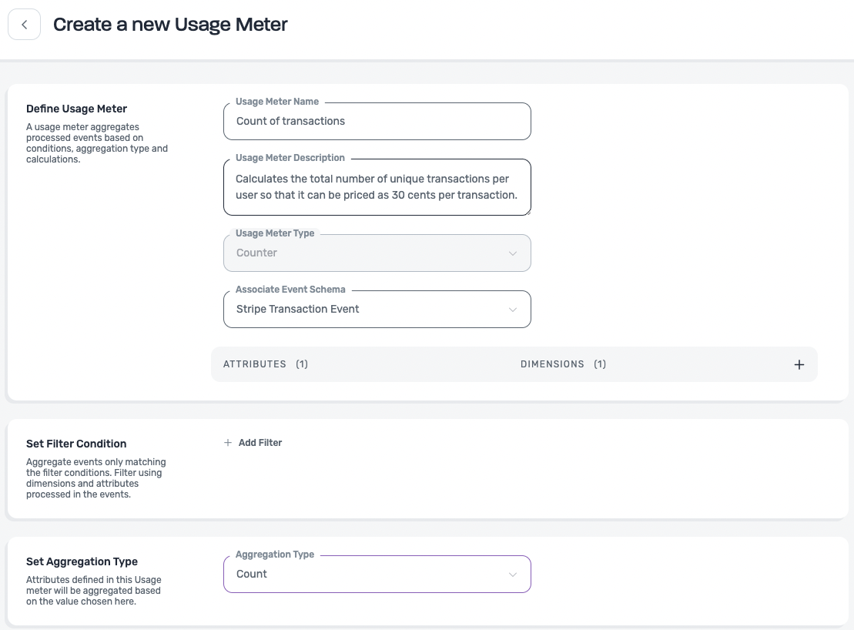This screenshot has width=854, height=630.
Task: Select the DIMENSIONS (1) header
Action: (x=563, y=364)
